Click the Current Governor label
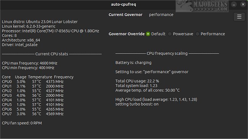 pos(126,15)
